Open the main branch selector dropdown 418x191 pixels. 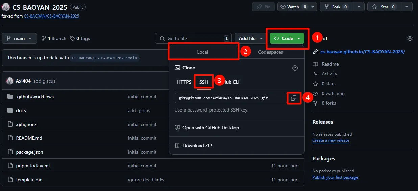19,38
